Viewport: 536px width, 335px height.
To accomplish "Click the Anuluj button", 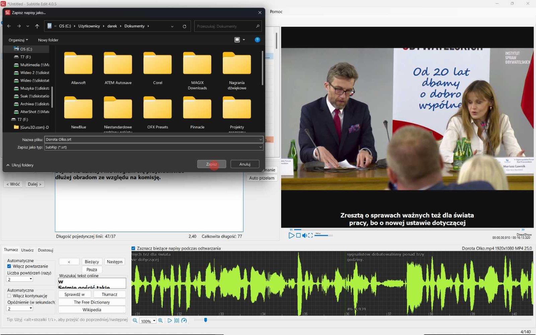I will (x=245, y=164).
